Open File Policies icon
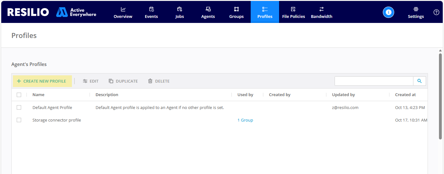 point(293,9)
